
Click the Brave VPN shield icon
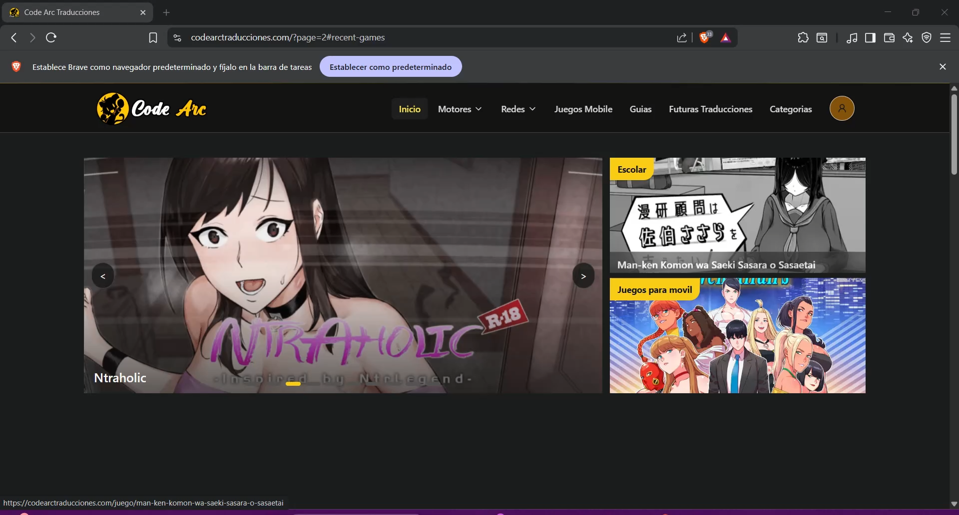tap(927, 38)
